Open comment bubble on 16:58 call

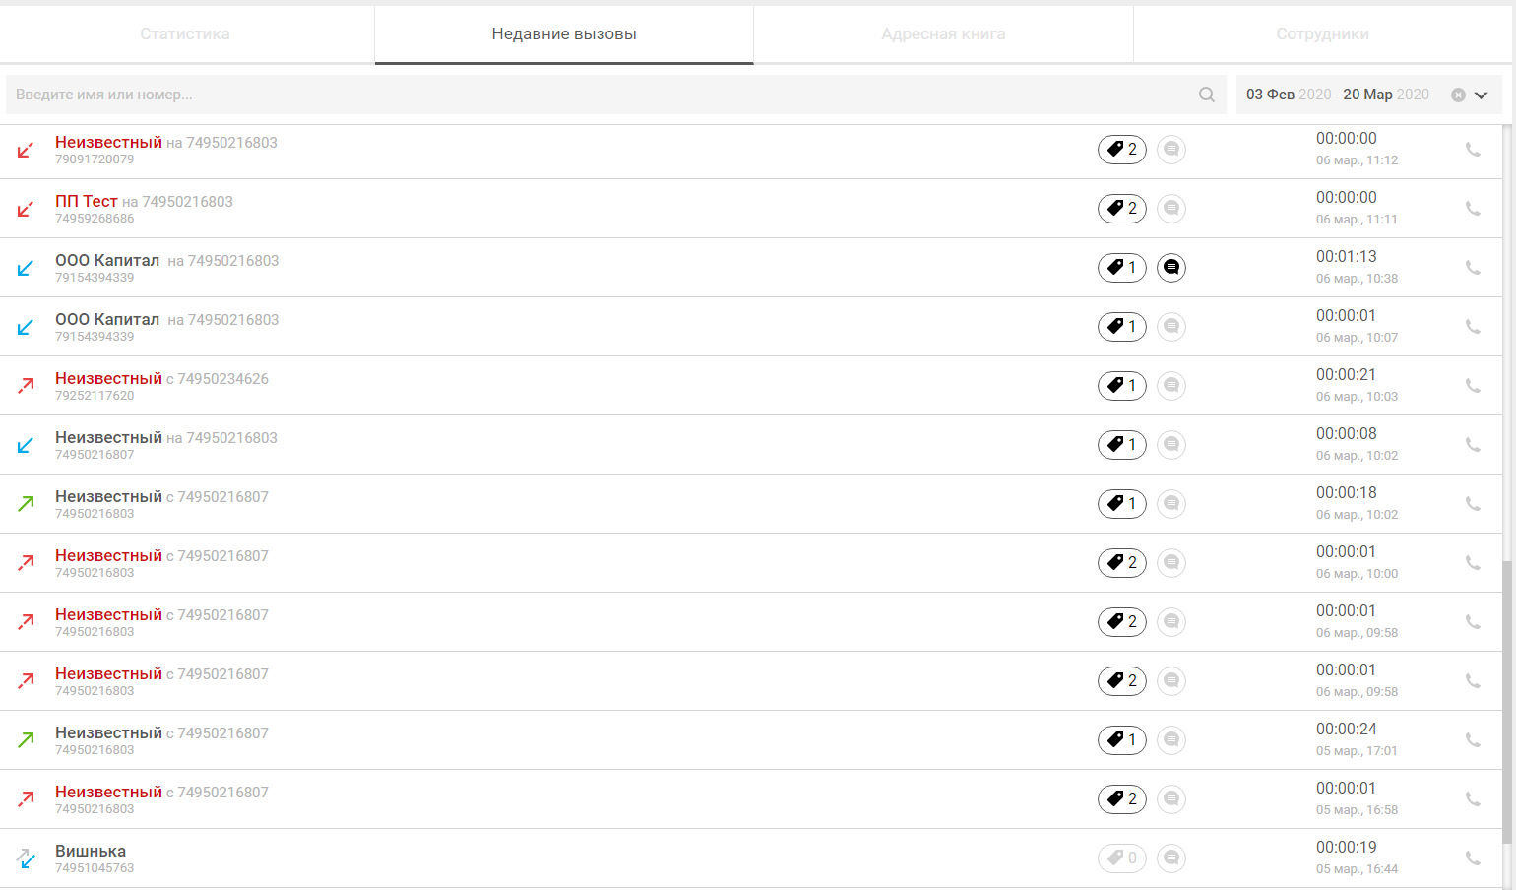1171,798
